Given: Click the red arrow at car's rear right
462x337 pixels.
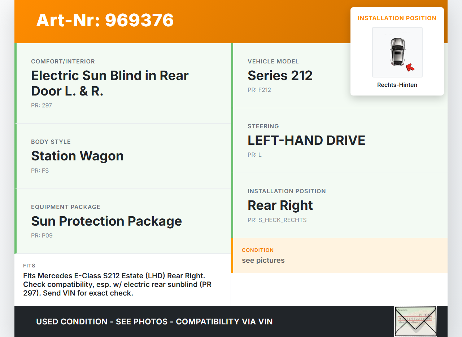Looking at the screenshot, I should 410,67.
